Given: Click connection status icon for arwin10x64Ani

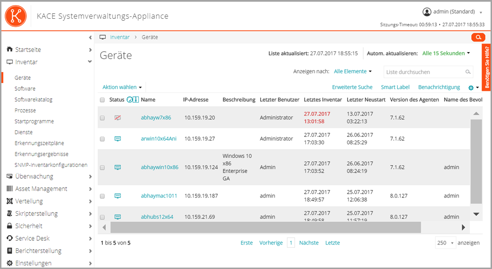Looking at the screenshot, I should click(118, 139).
